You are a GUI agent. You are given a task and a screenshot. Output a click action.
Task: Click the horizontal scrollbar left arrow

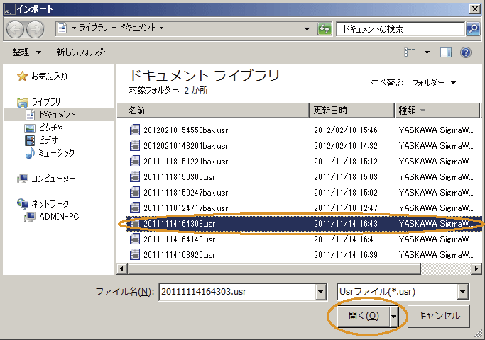[122, 269]
